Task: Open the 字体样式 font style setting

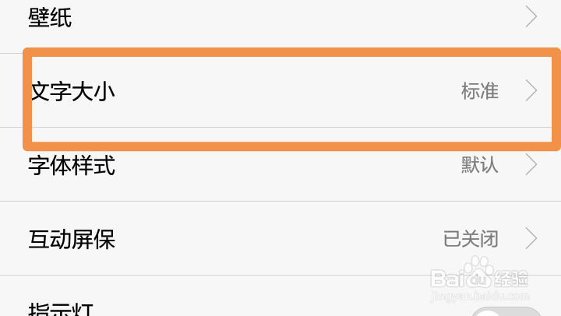Action: (x=72, y=165)
